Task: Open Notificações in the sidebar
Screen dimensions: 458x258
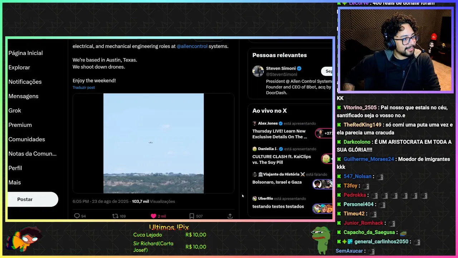Action: coord(25,82)
